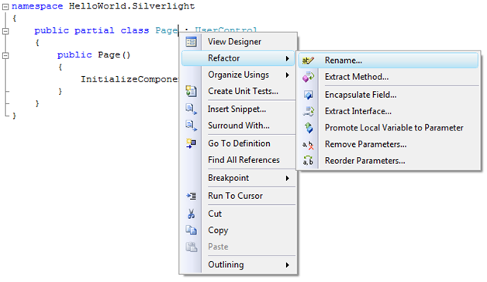This screenshot has width=487, height=282.
Task: Expand the Breakpoint submenu arrow
Action: click(x=287, y=179)
